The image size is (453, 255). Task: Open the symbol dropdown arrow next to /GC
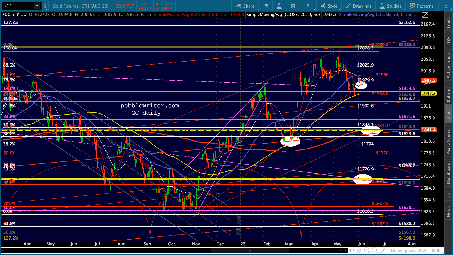pyautogui.click(x=37, y=6)
